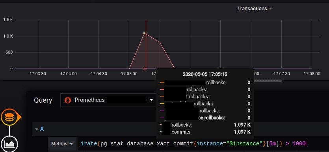Click into the PromQL query expression field
This screenshot has height=152, width=329.
click(203, 144)
